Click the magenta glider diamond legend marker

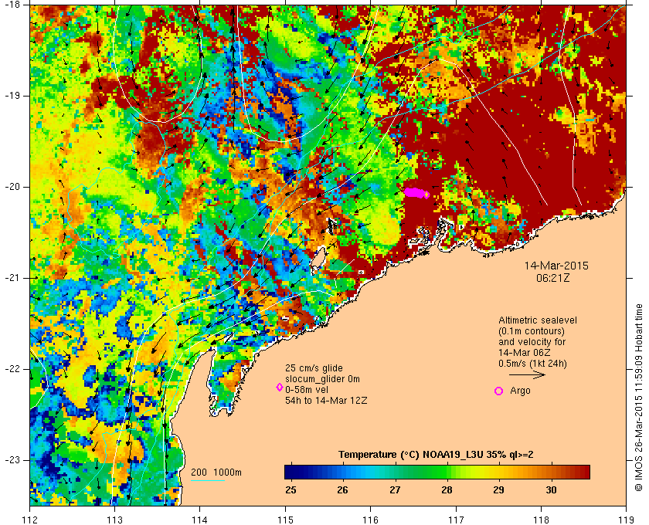pyautogui.click(x=280, y=388)
